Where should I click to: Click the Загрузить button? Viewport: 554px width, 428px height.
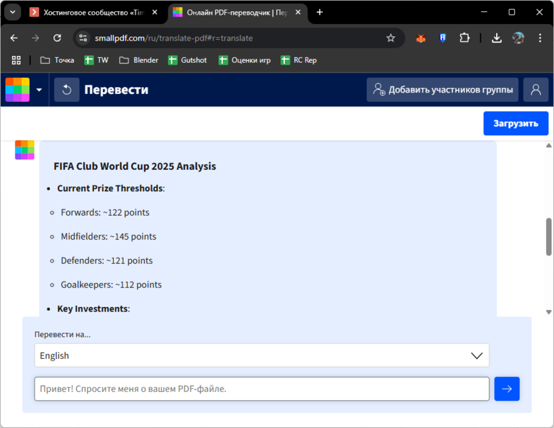coord(516,123)
